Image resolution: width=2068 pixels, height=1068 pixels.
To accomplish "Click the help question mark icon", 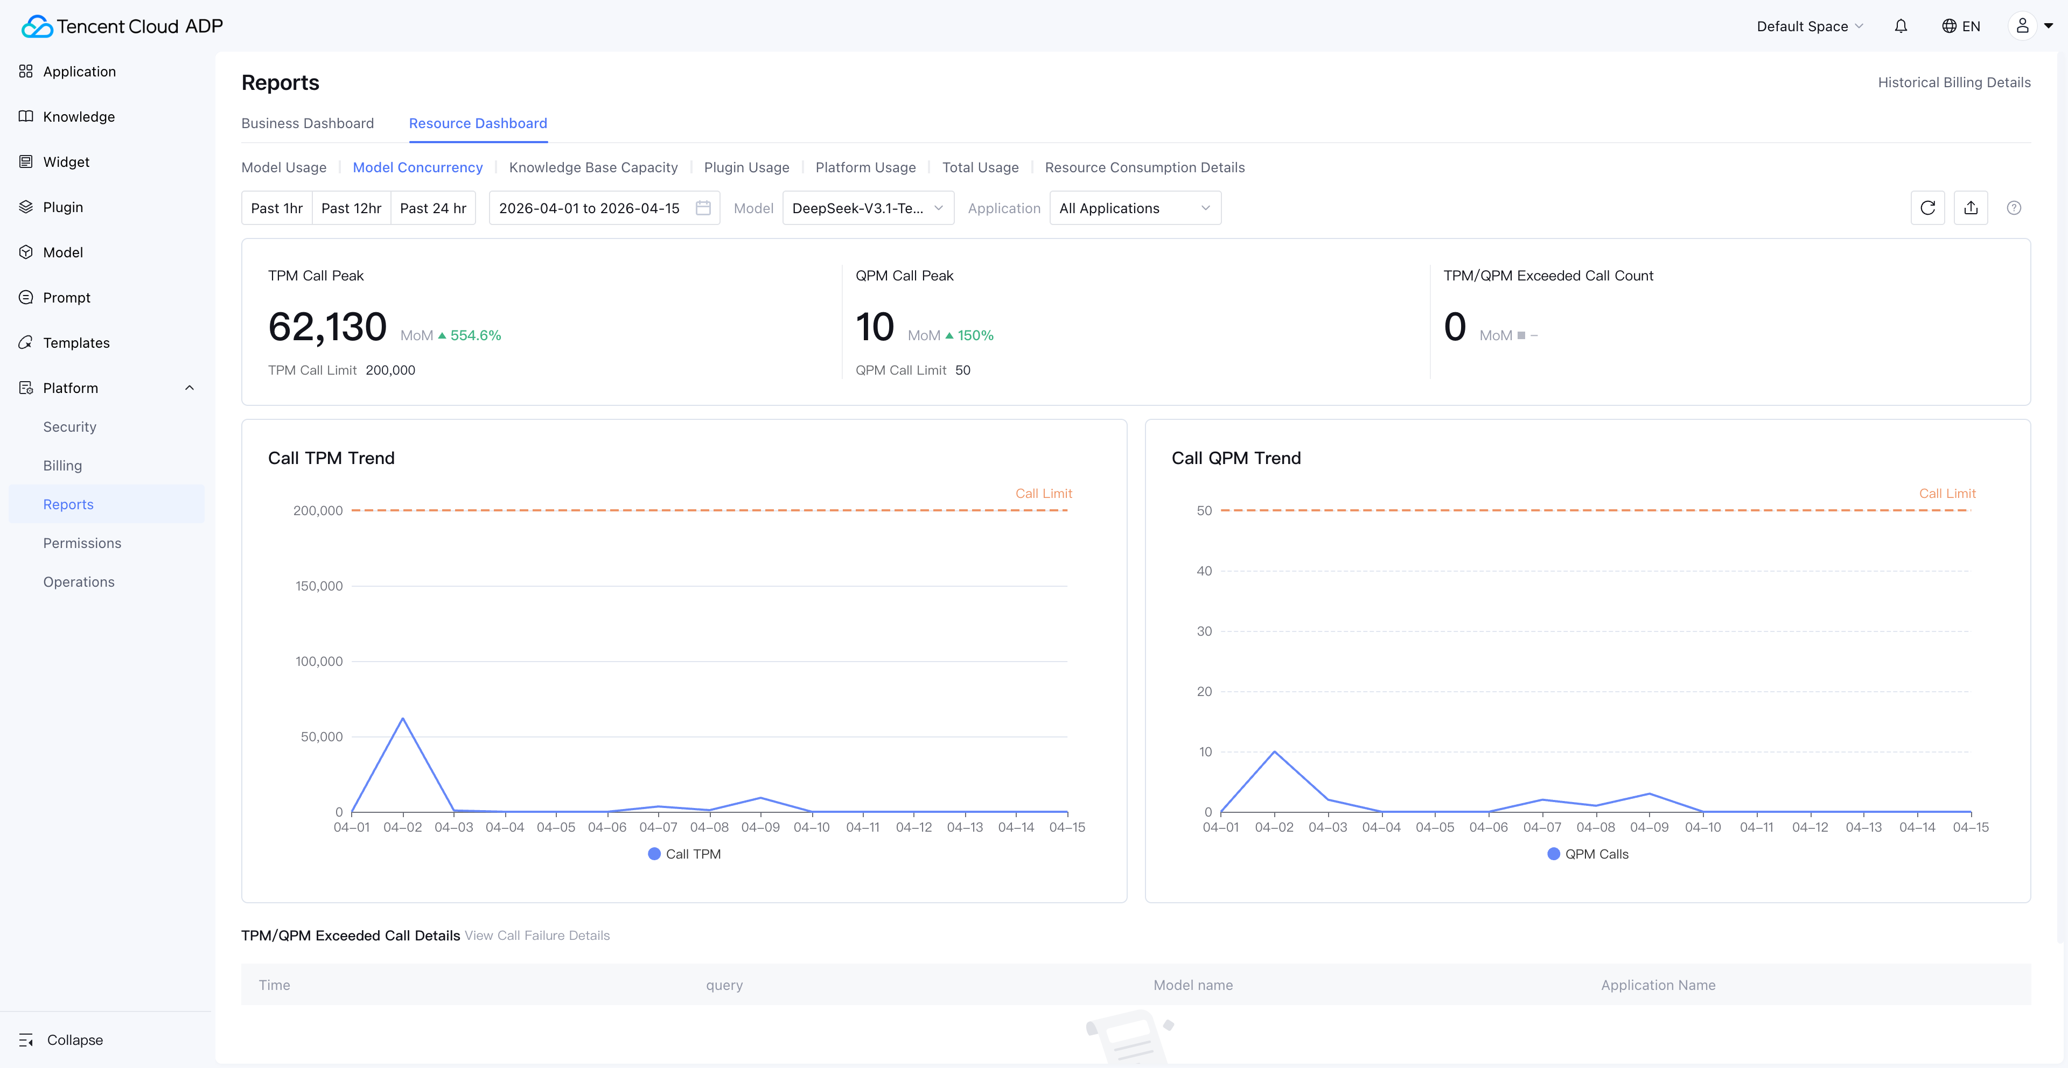I will 2014,208.
